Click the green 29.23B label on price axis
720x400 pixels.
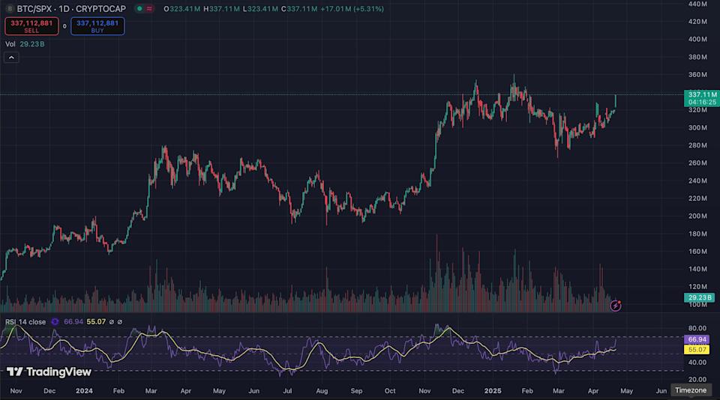pos(699,297)
